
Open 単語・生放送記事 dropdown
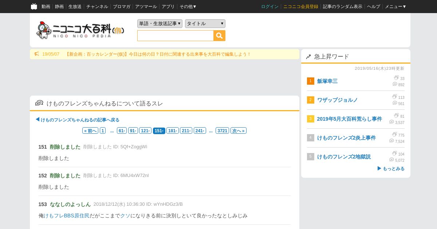[x=160, y=24]
